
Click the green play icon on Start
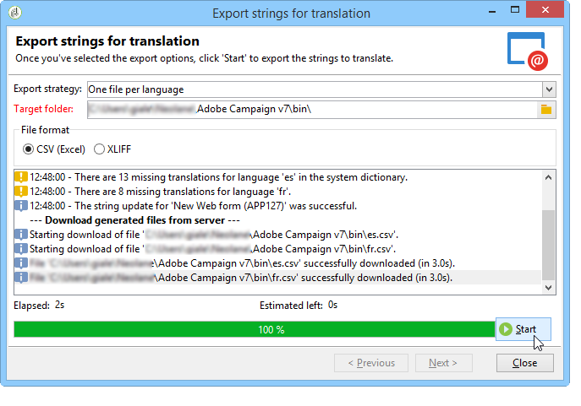pyautogui.click(x=506, y=329)
